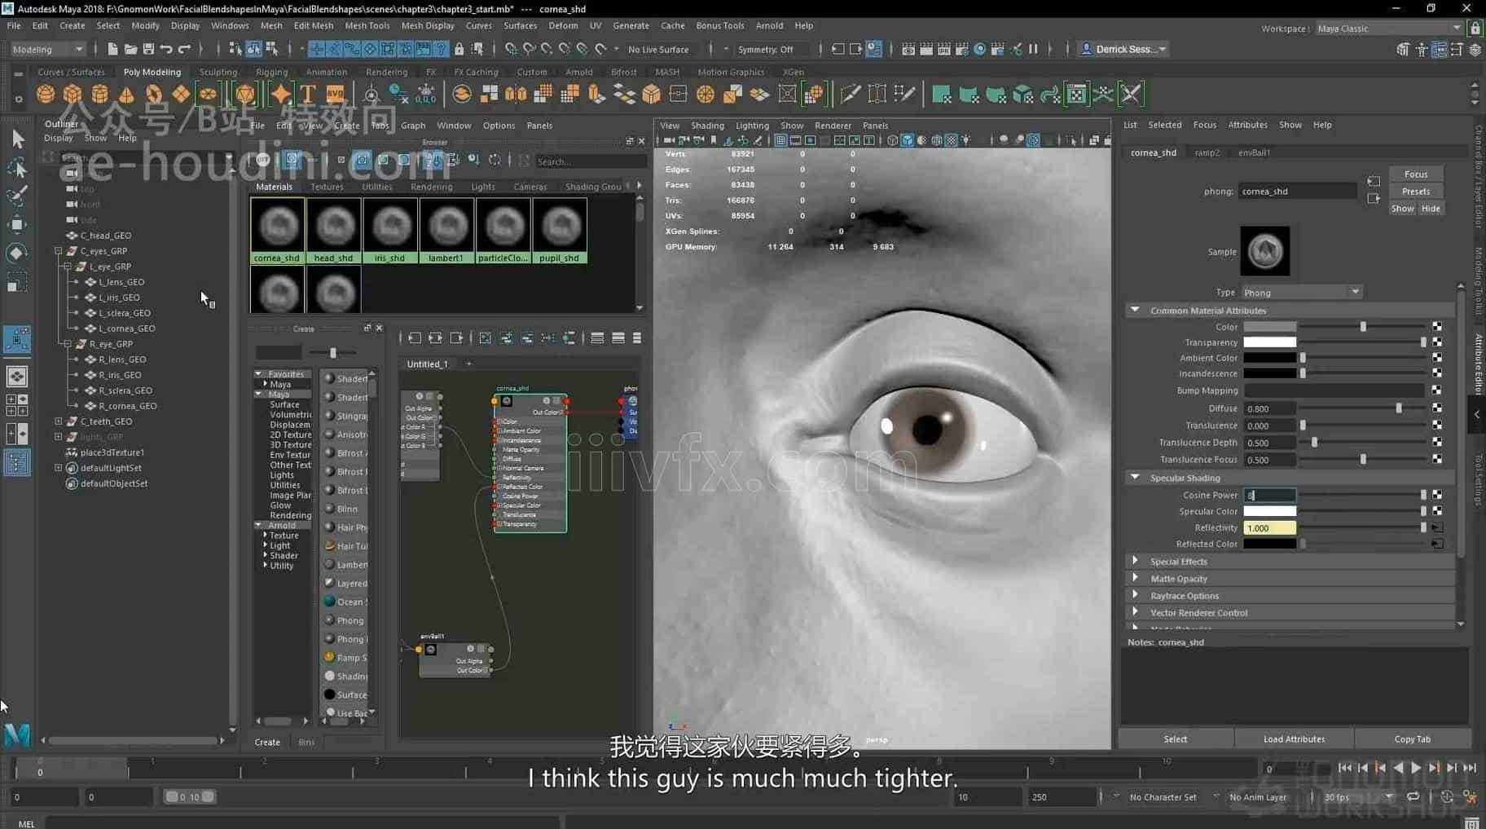The width and height of the screenshot is (1486, 829).
Task: Switch to the Rigging shelf tab
Action: coord(271,72)
